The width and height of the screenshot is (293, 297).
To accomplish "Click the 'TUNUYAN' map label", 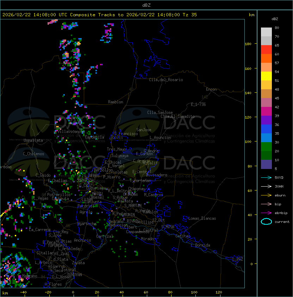I will [75, 275].
